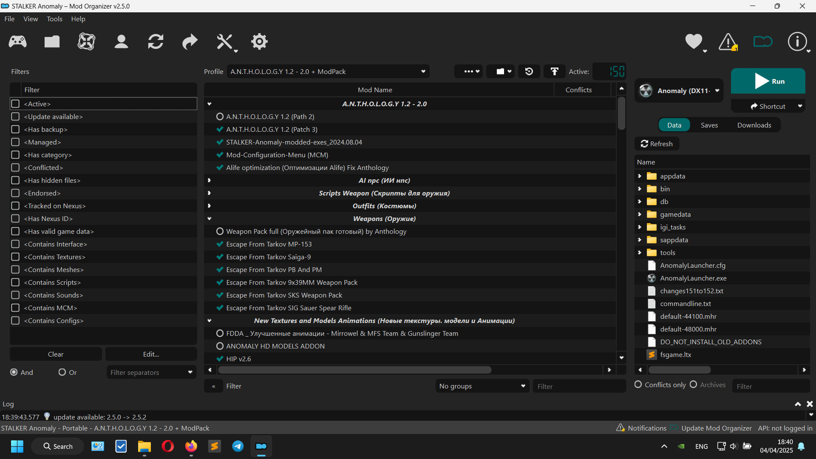Image resolution: width=816 pixels, height=459 pixels.
Task: Click the Update Mod Organizer status link
Action: coord(717,428)
